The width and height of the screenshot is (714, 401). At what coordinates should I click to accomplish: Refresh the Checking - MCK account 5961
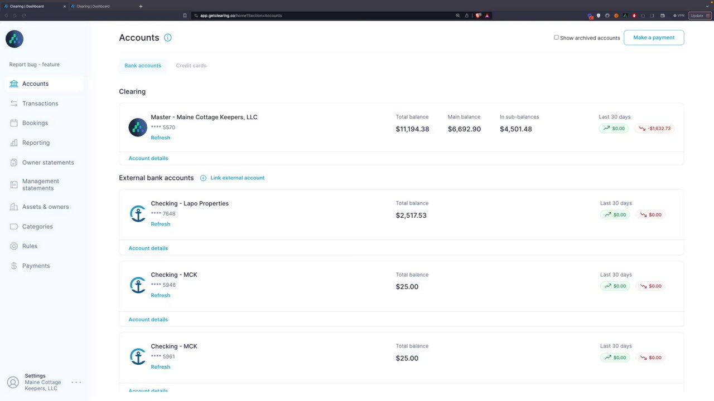tap(160, 367)
